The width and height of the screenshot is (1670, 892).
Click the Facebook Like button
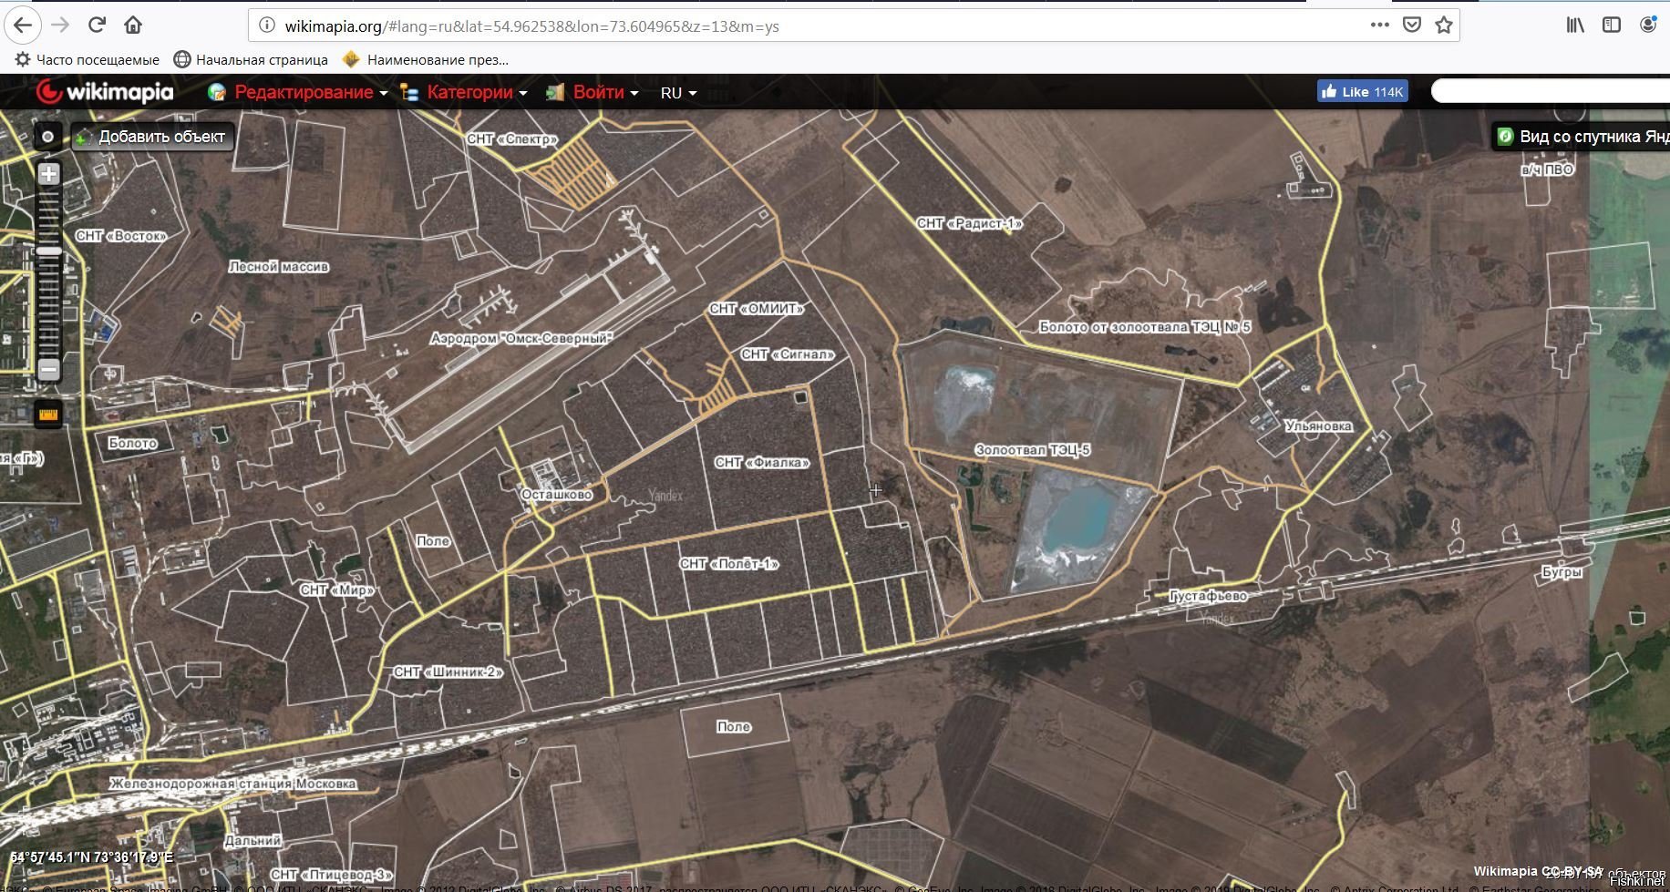[x=1362, y=91]
